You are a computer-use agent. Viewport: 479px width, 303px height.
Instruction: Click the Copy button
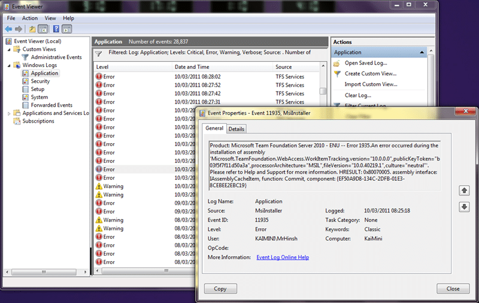[220, 289]
